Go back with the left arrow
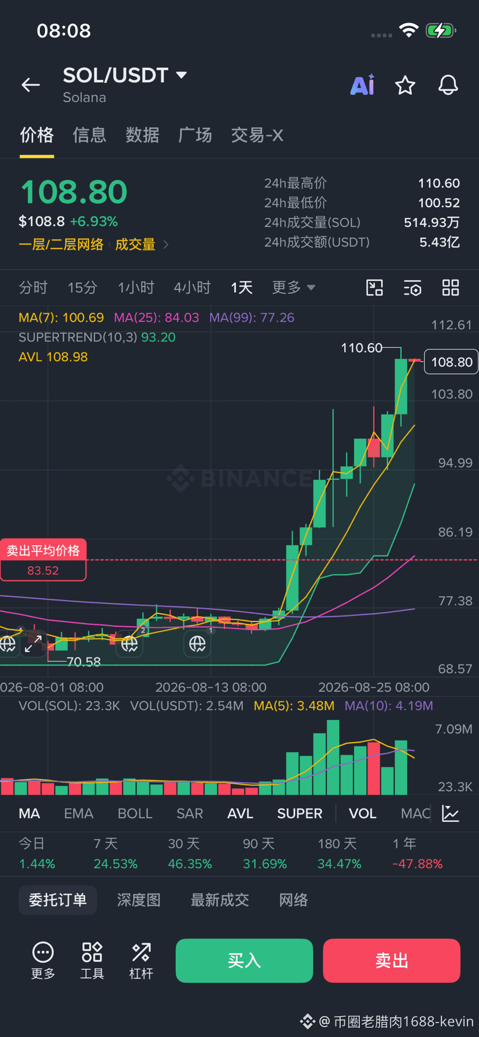 [x=31, y=85]
